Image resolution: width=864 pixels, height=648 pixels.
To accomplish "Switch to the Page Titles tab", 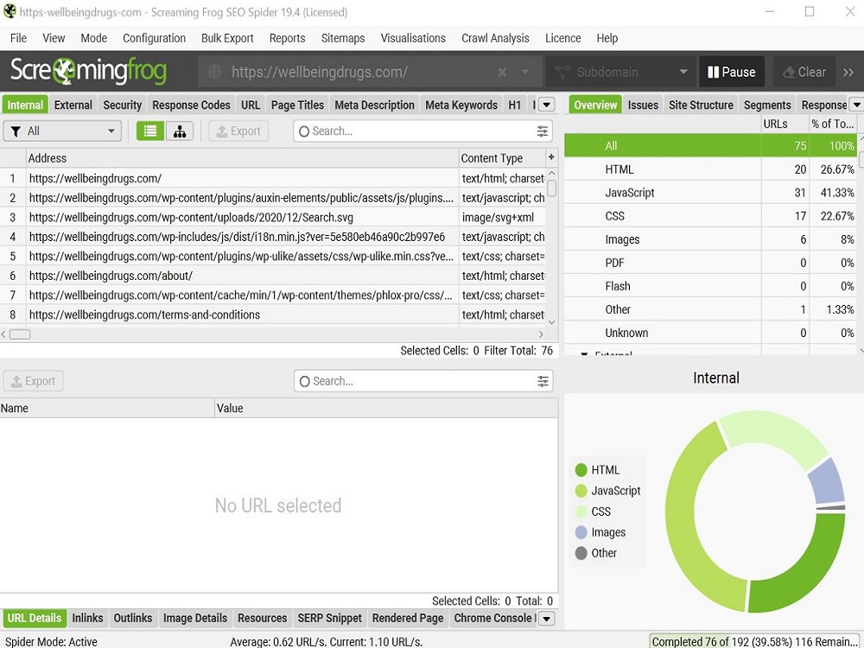I will click(x=297, y=105).
